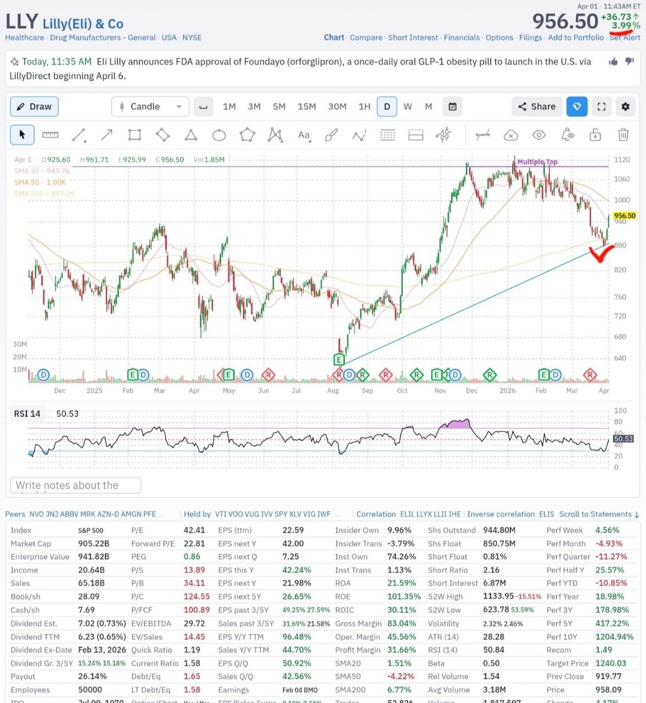
Task: Select the polygon shape tool
Action: pyautogui.click(x=247, y=135)
